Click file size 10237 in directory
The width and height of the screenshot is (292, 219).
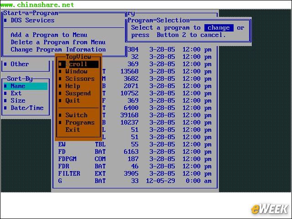(x=130, y=123)
